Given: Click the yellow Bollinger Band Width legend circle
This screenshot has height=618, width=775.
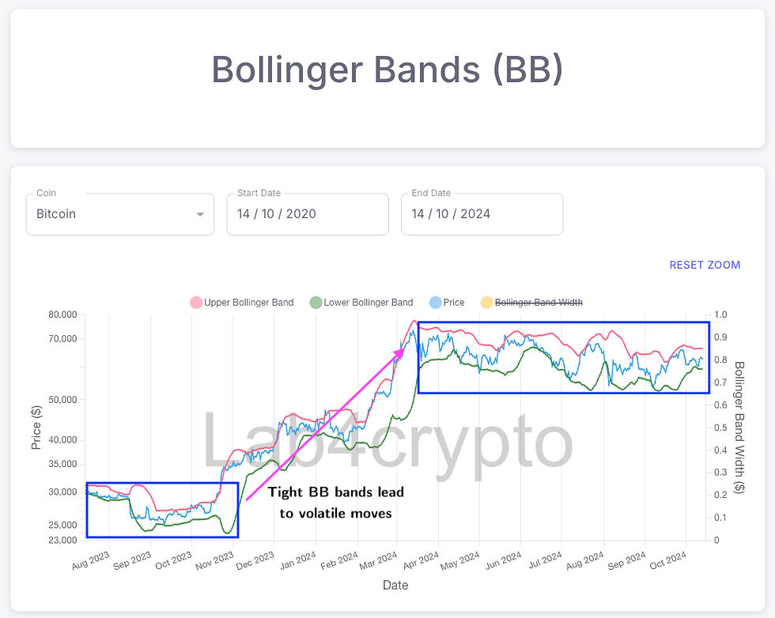Looking at the screenshot, I should click(x=486, y=303).
